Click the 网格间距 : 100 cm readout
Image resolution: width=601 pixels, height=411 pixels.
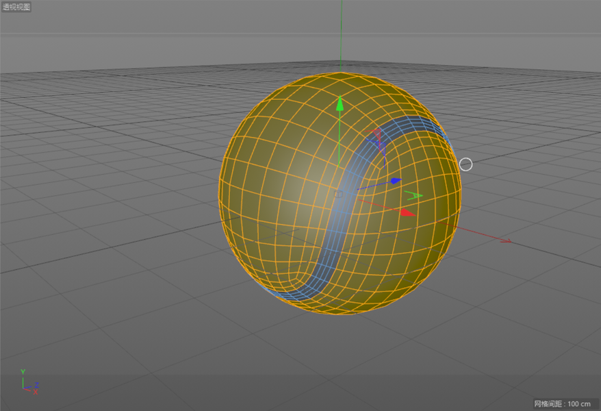point(562,403)
